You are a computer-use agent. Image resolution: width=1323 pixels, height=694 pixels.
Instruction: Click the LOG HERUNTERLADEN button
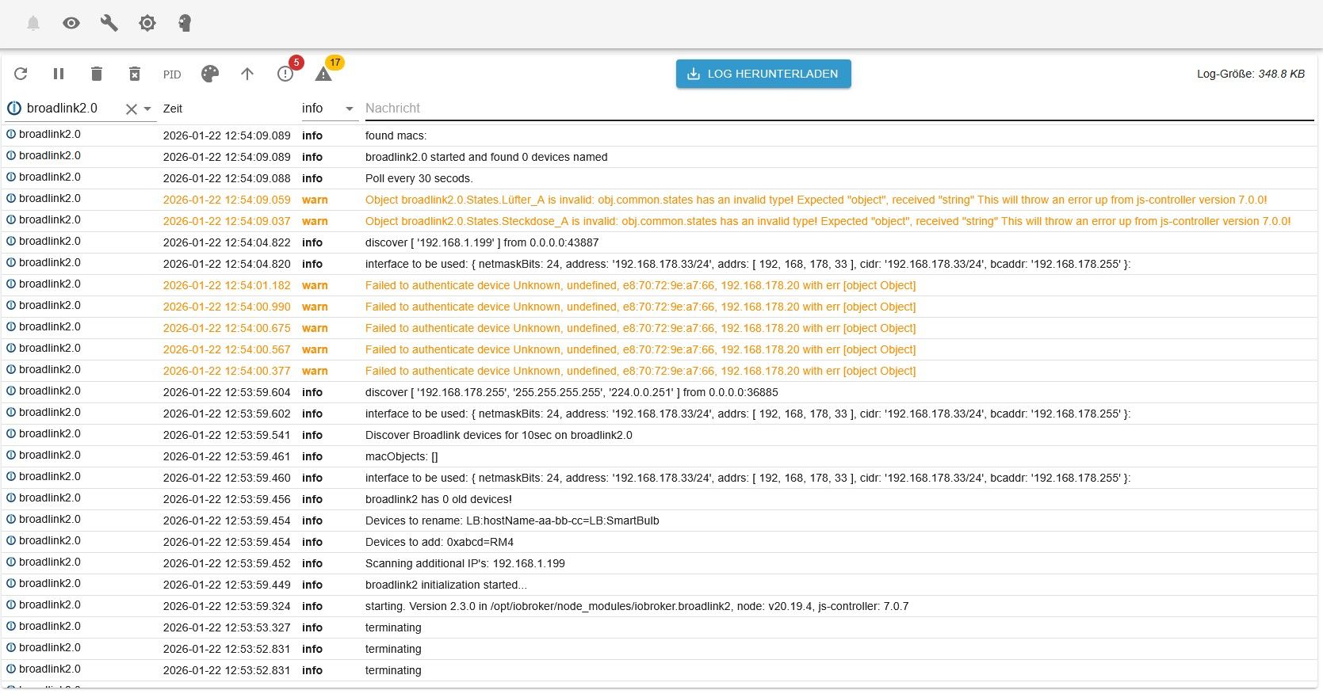(x=763, y=74)
